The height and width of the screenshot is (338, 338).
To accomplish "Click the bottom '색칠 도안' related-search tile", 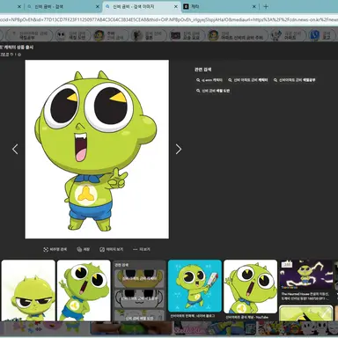I will (x=139, y=315).
